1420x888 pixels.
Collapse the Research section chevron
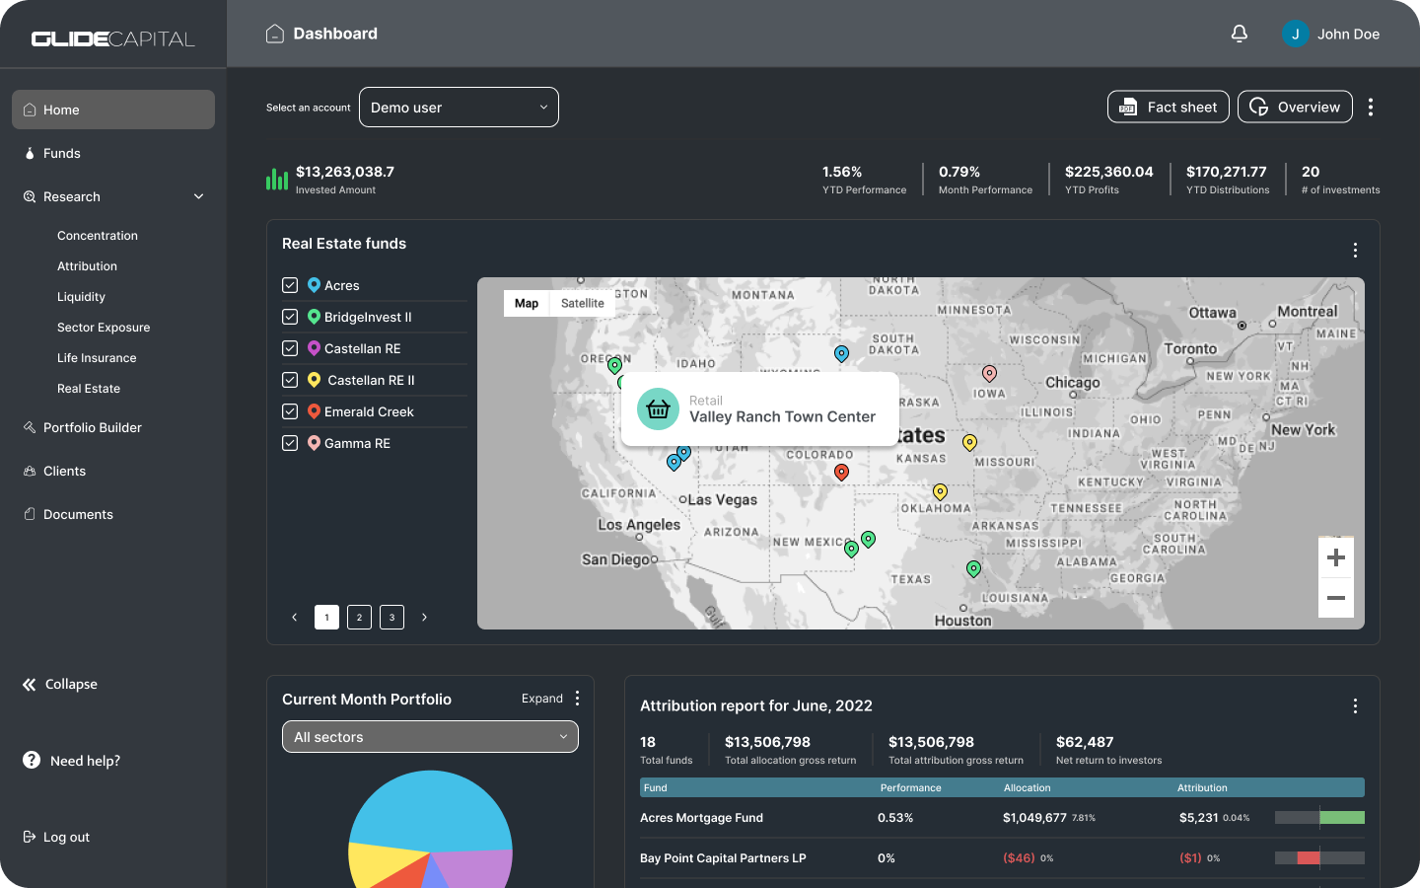click(199, 196)
